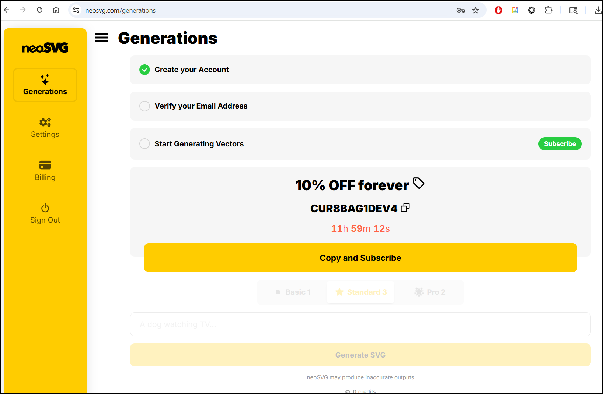Click the Copy and Subscribe button
This screenshot has height=394, width=603.
[x=360, y=258]
